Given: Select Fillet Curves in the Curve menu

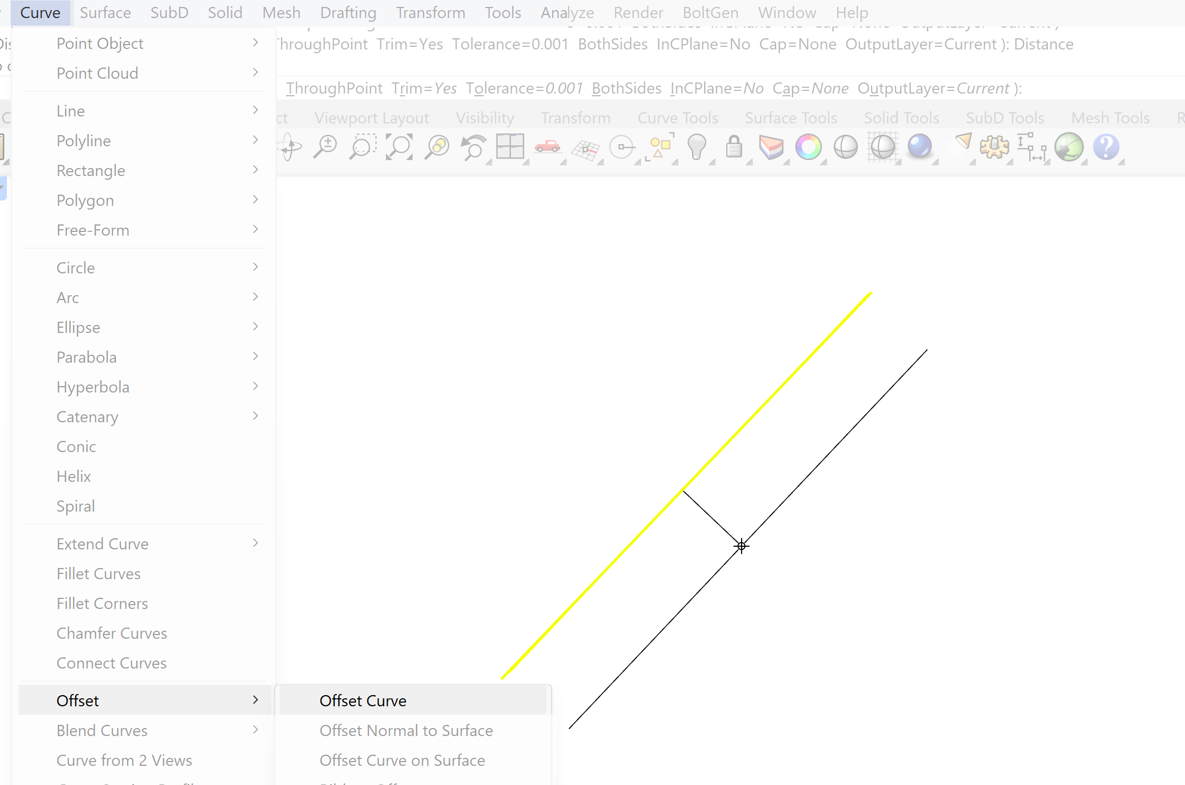Looking at the screenshot, I should tap(98, 573).
